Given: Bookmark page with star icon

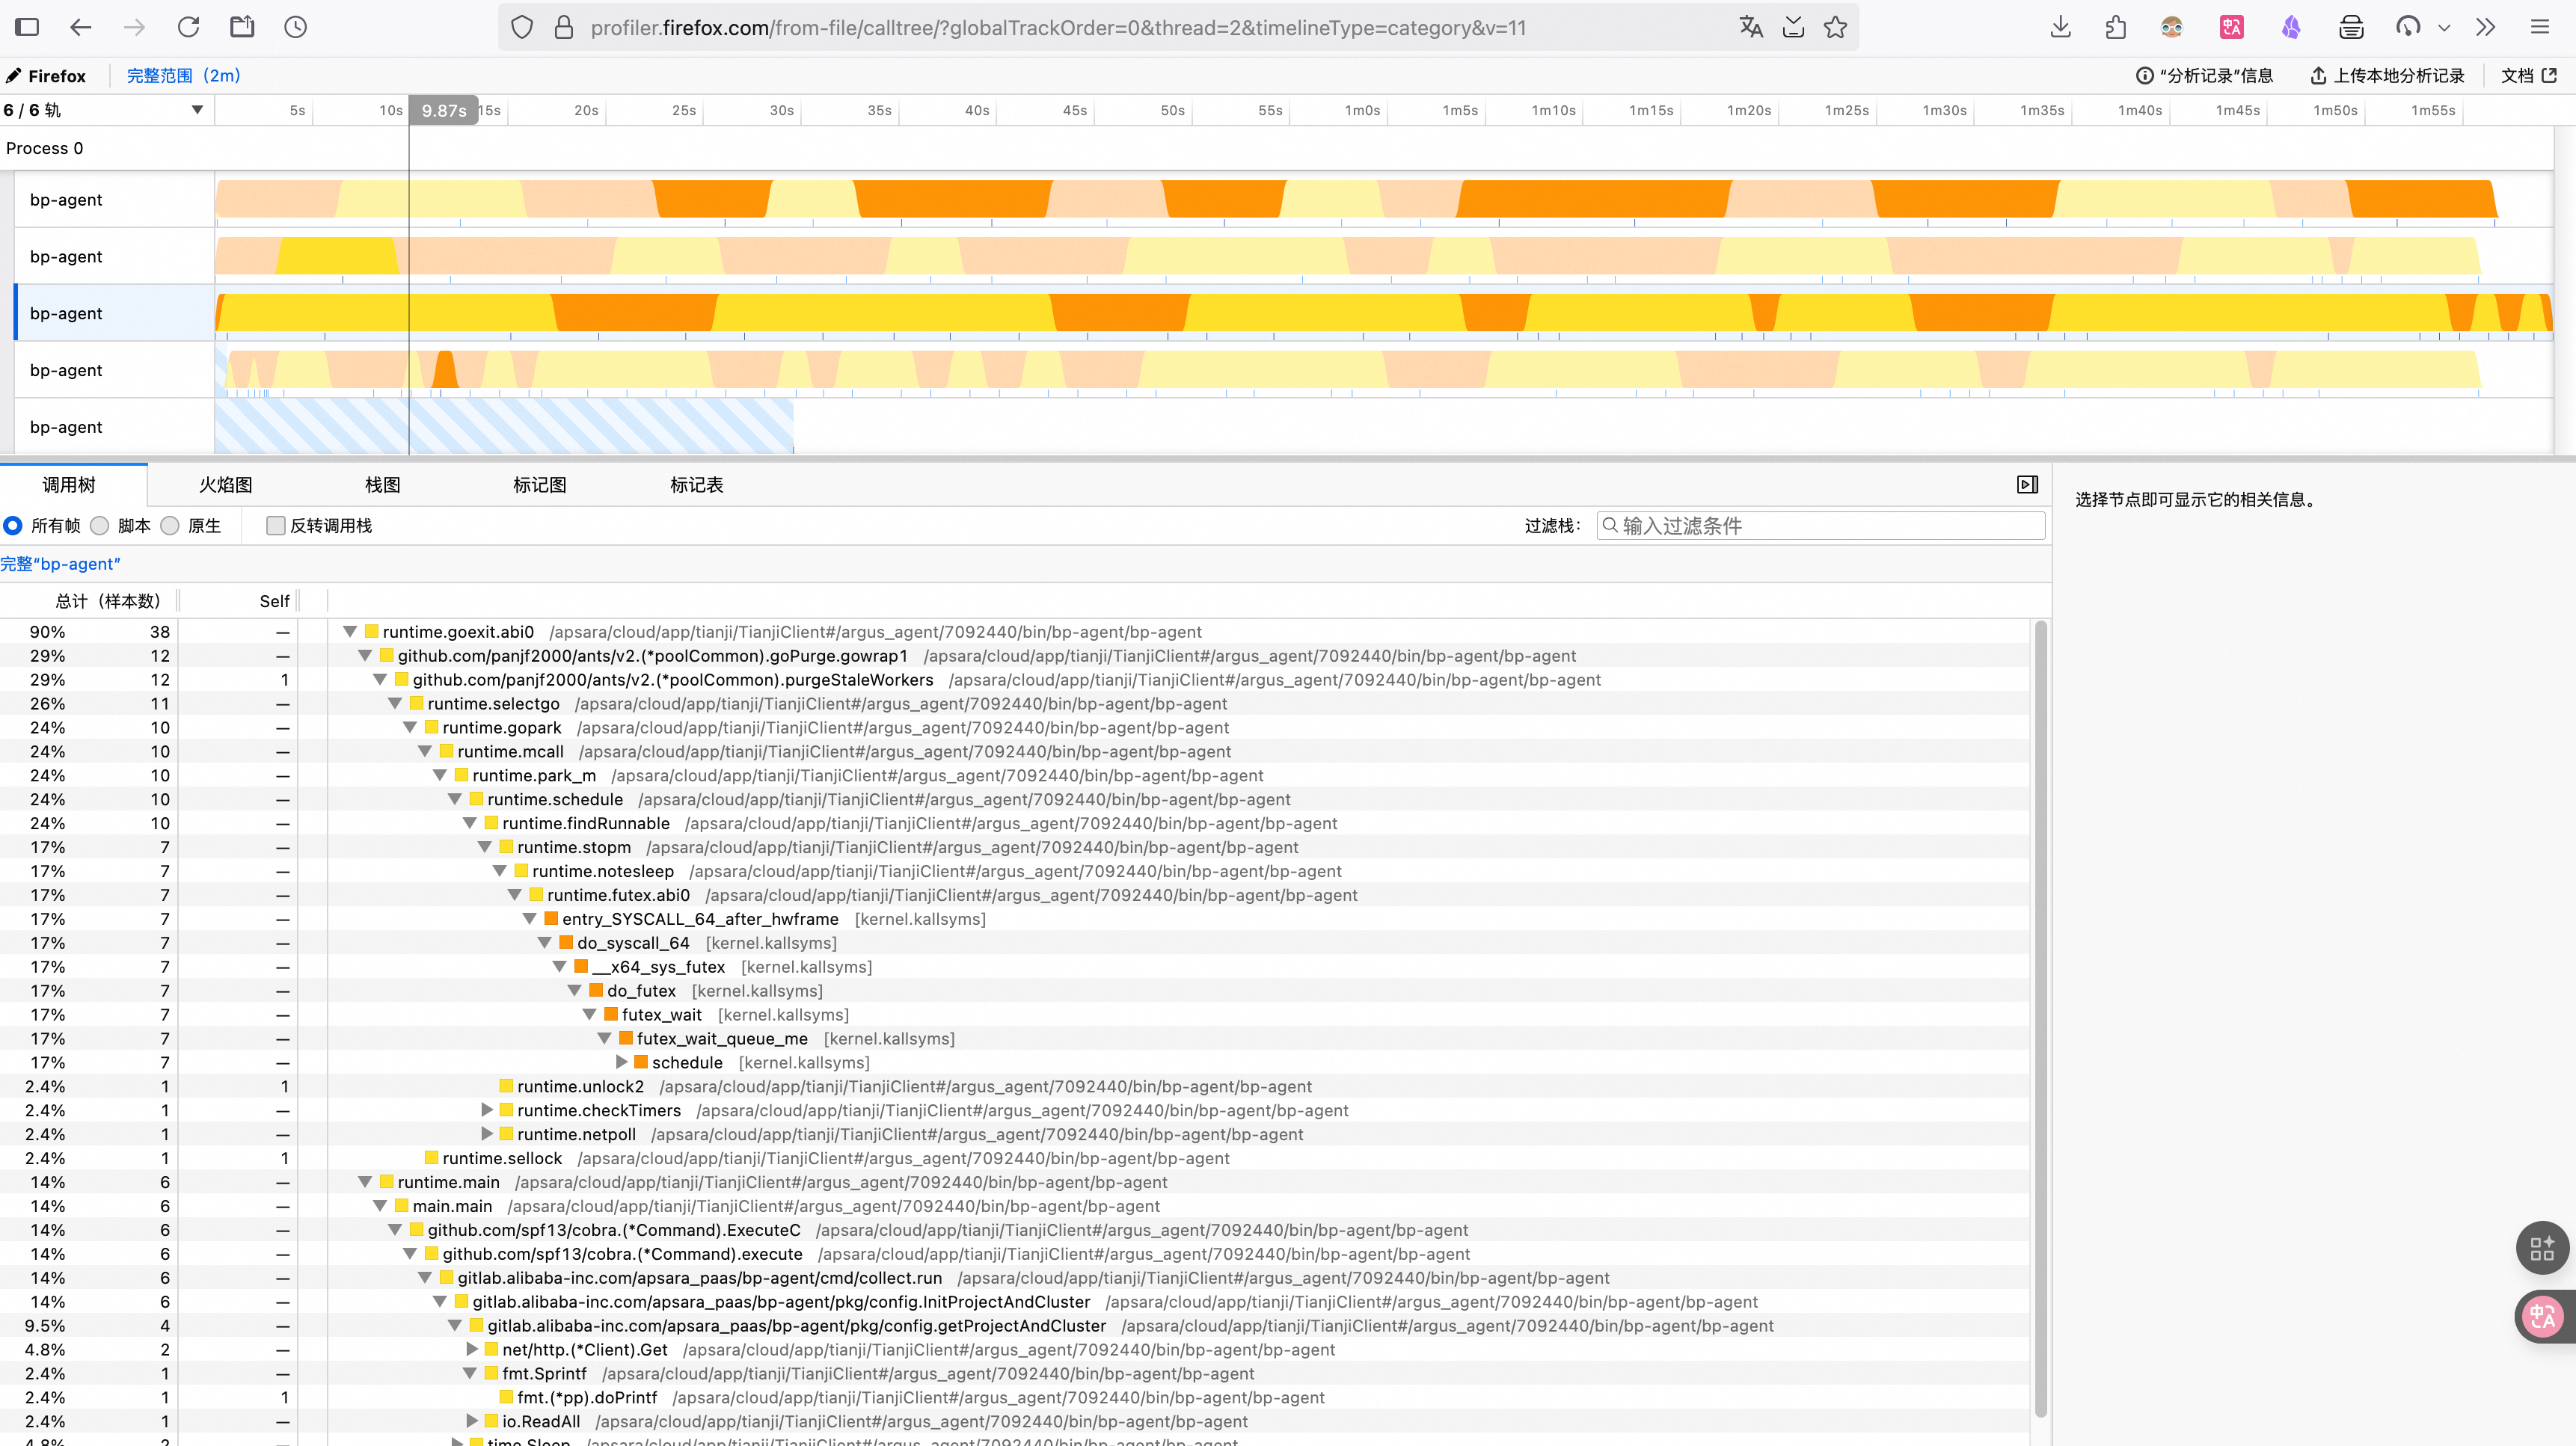Looking at the screenshot, I should coord(1835,27).
